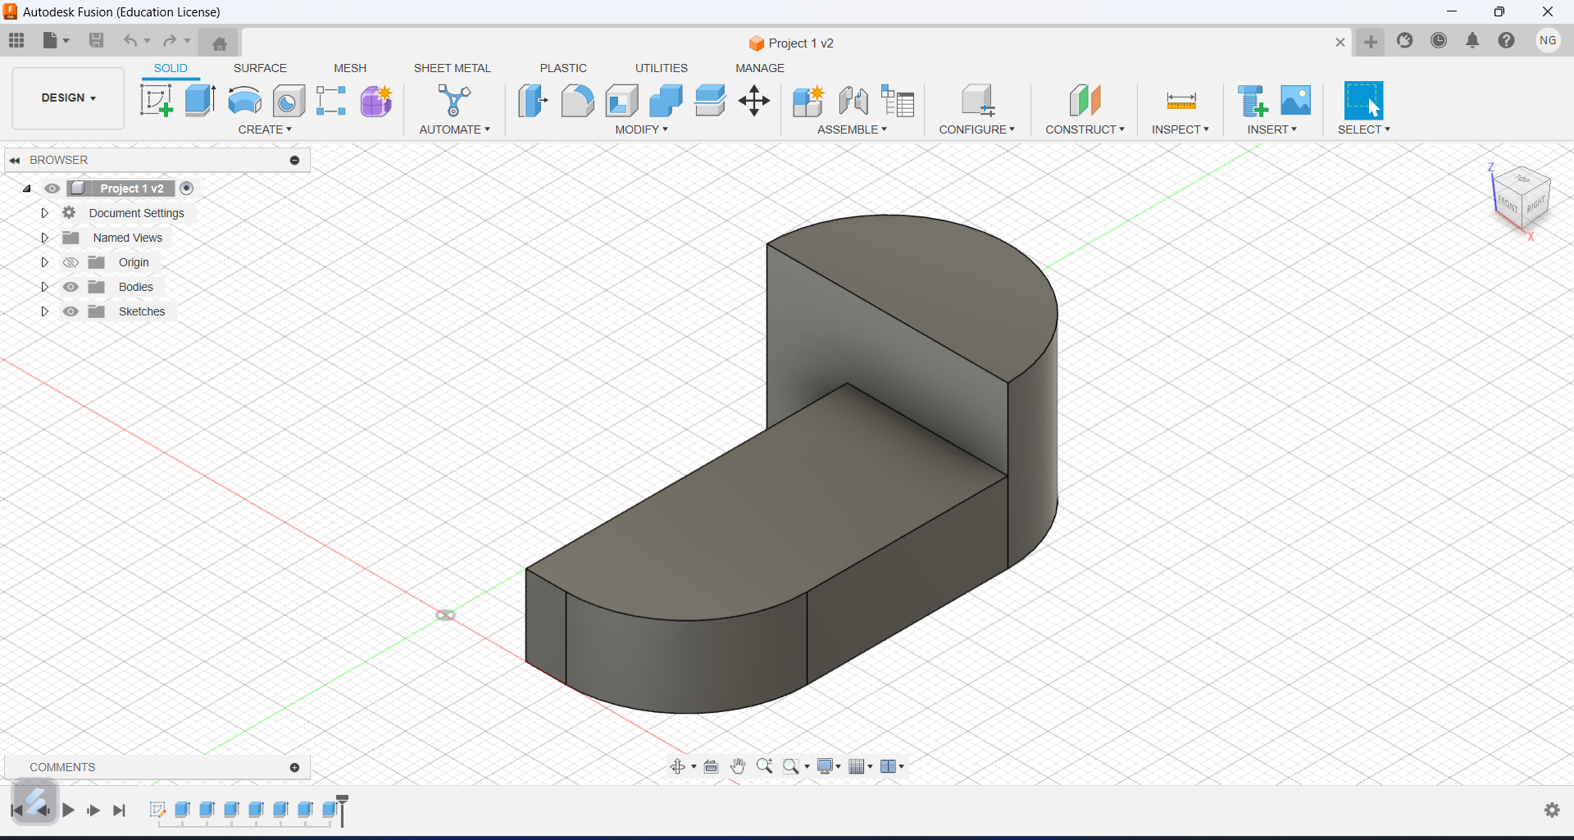This screenshot has height=840, width=1574.
Task: Expand the Named Views node
Action: (x=45, y=238)
